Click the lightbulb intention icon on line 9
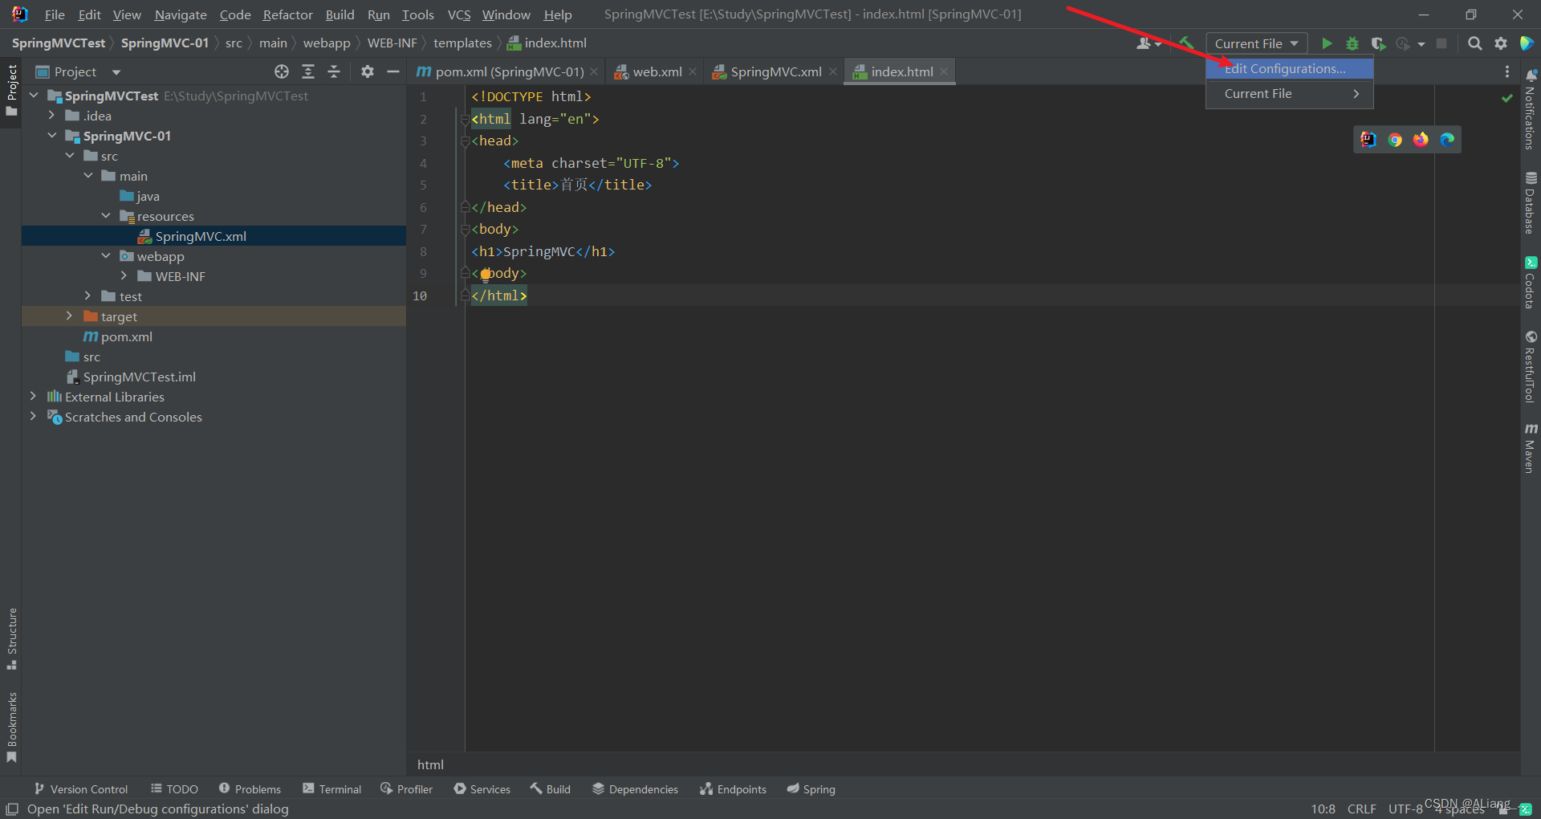Viewport: 1541px width, 819px height. [486, 275]
